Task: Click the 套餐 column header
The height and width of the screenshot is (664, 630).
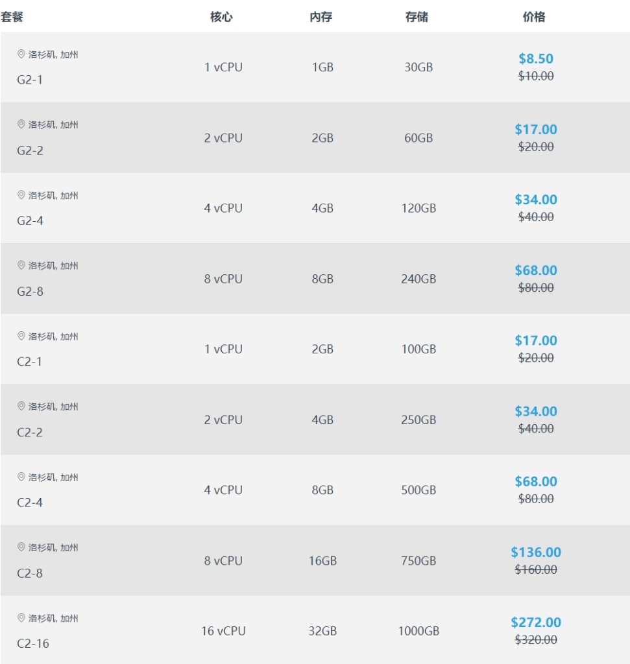Action: point(12,18)
